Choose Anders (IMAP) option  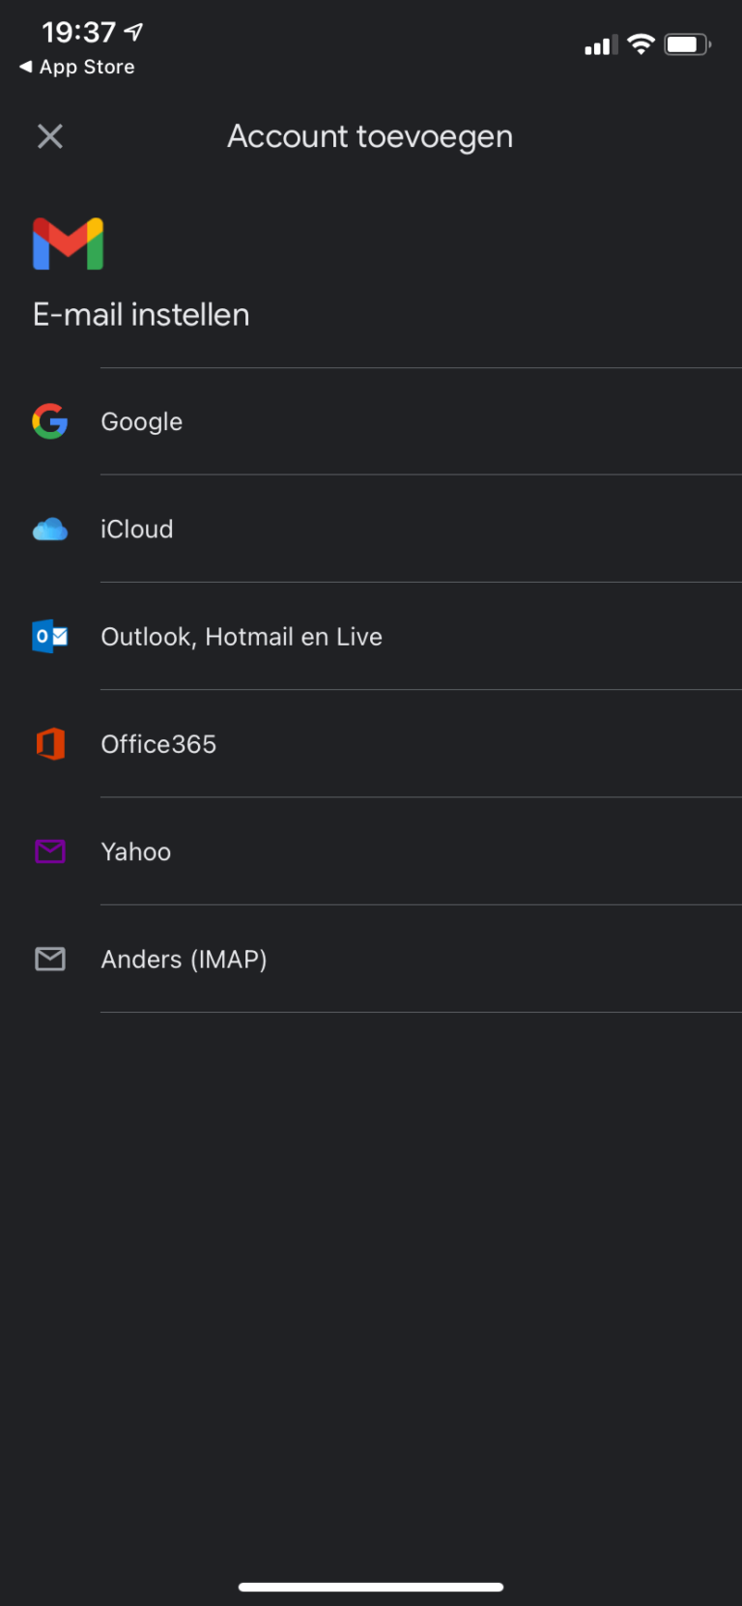(184, 960)
